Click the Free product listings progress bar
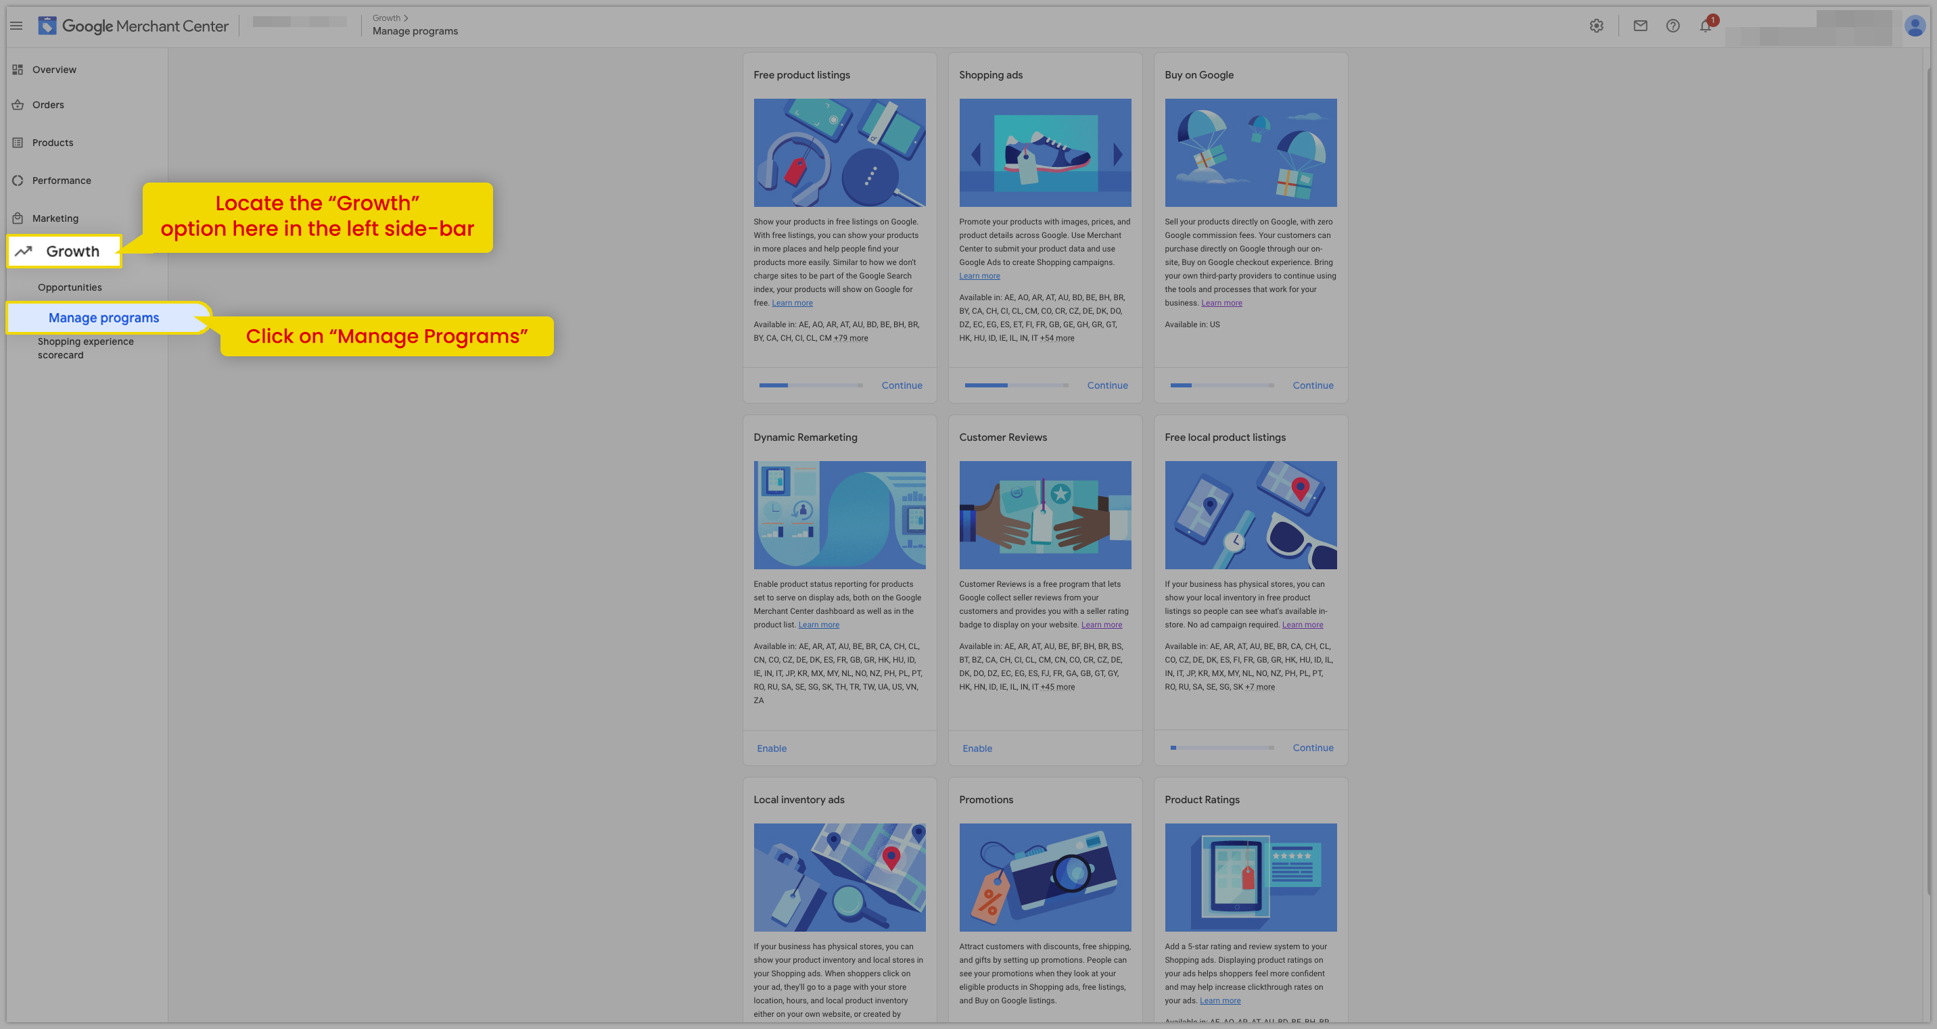 point(811,385)
